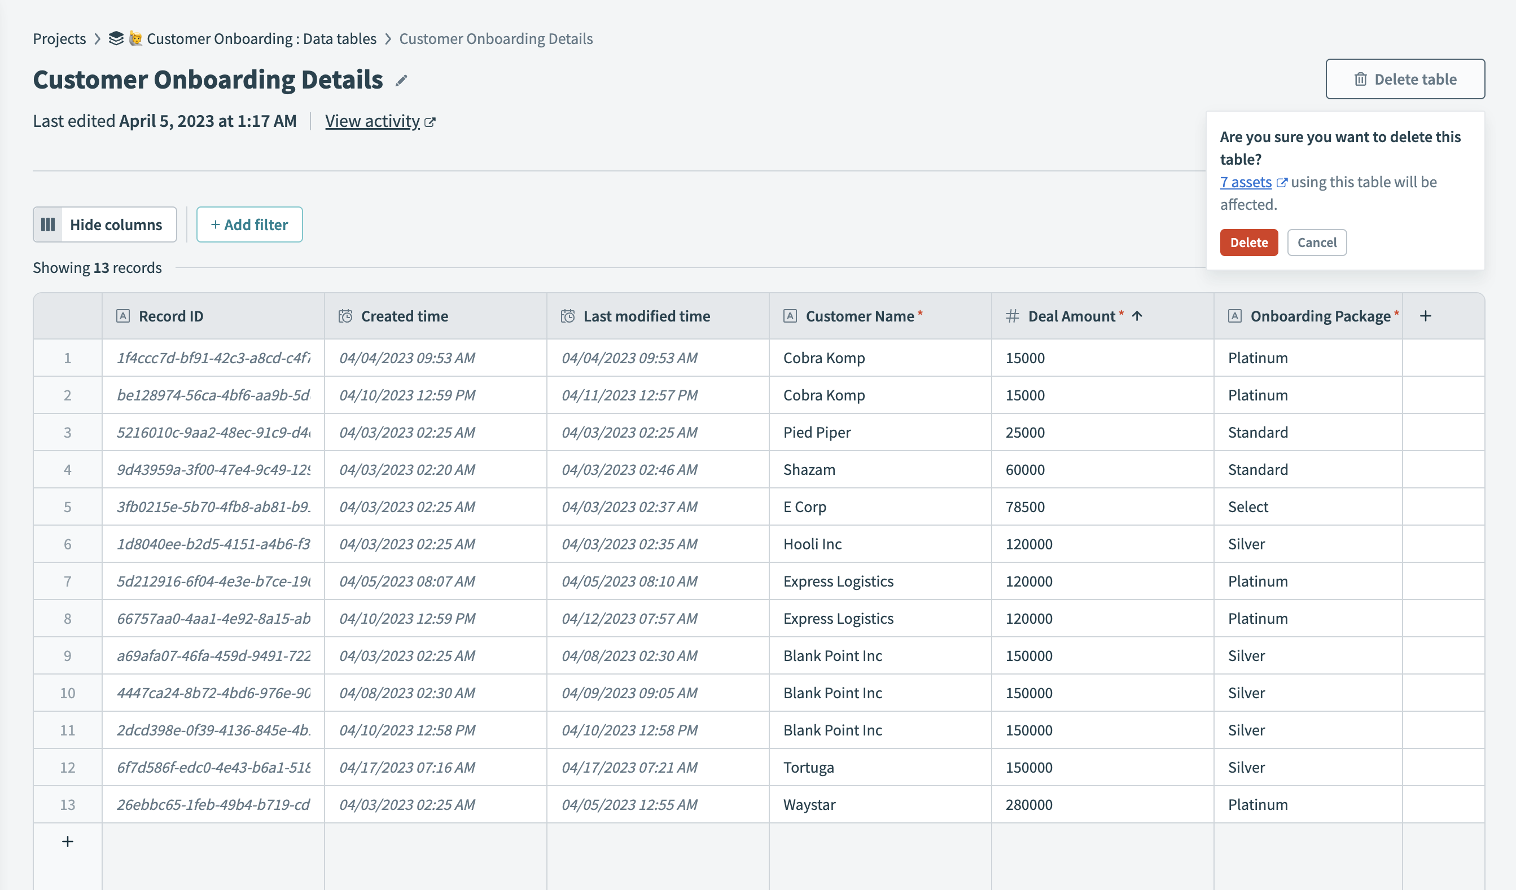Image resolution: width=1516 pixels, height=890 pixels.
Task: Click the clock icon on Created time header
Action: pyautogui.click(x=345, y=316)
